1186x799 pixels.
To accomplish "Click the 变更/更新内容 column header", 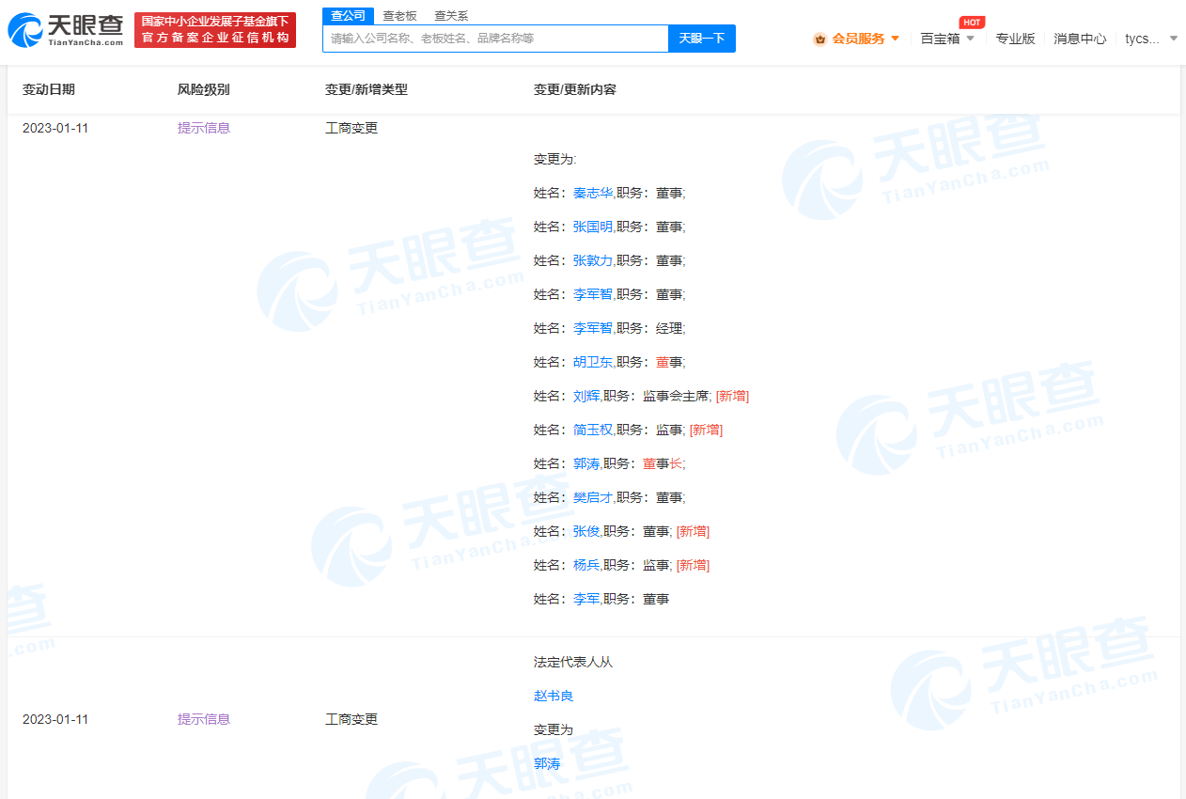I will pos(575,89).
